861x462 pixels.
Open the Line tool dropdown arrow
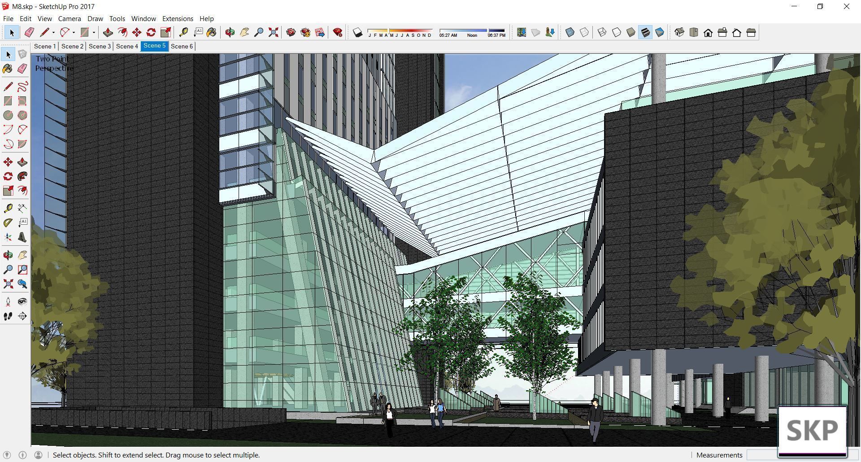[53, 32]
